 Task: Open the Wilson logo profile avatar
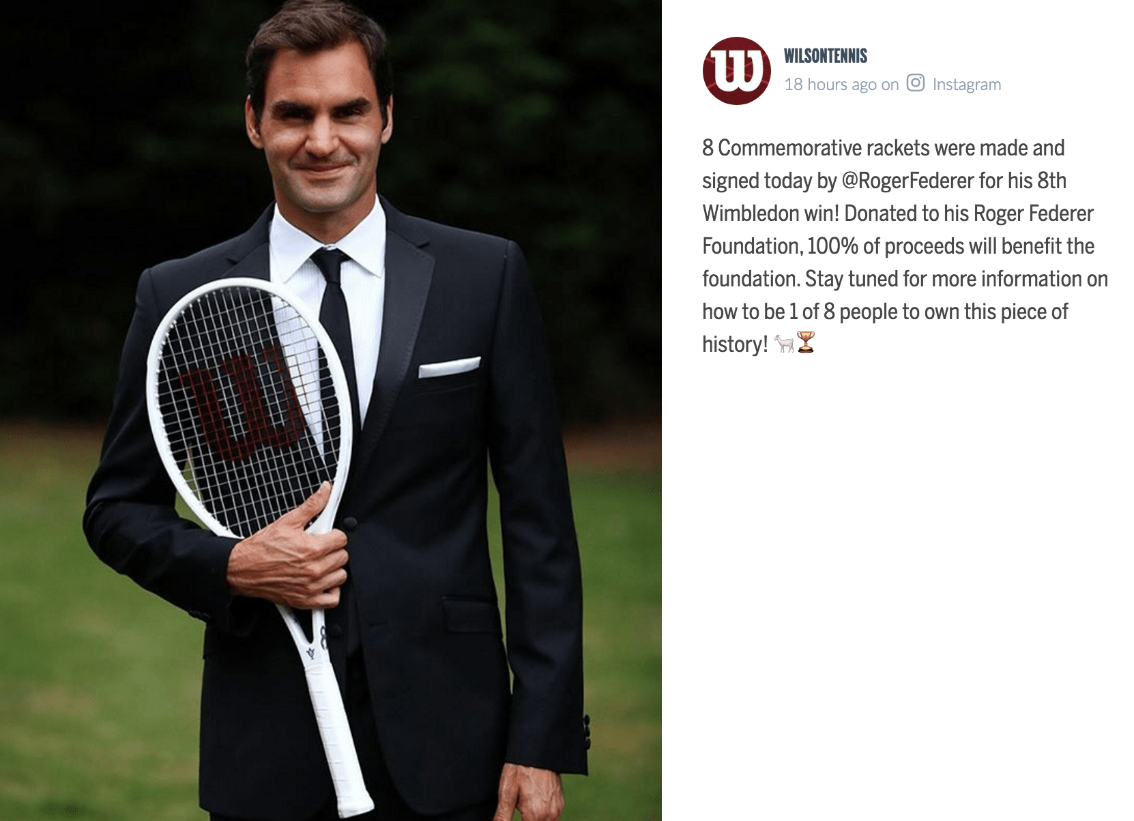(736, 71)
